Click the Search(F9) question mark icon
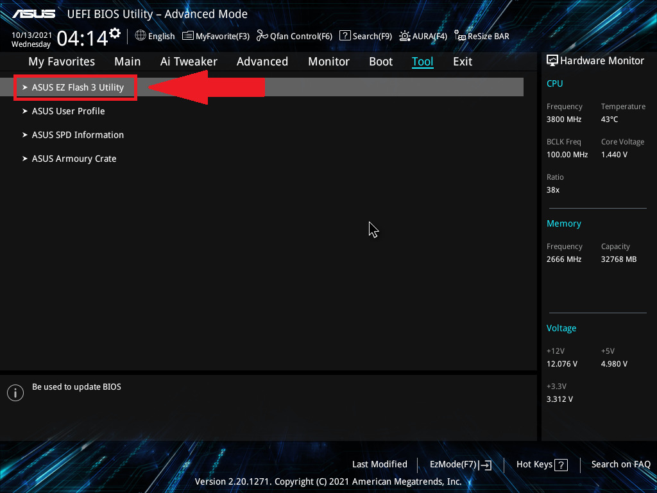The height and width of the screenshot is (493, 657). pos(345,36)
